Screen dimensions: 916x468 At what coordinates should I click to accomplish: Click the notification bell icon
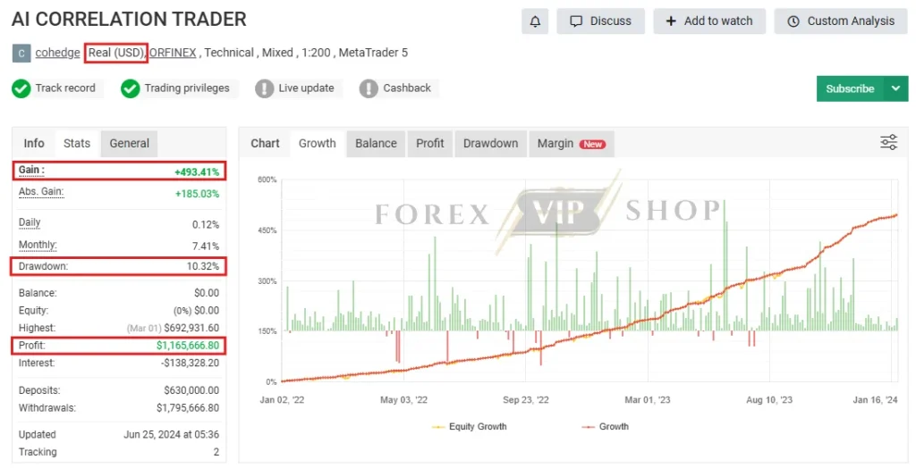click(x=535, y=21)
